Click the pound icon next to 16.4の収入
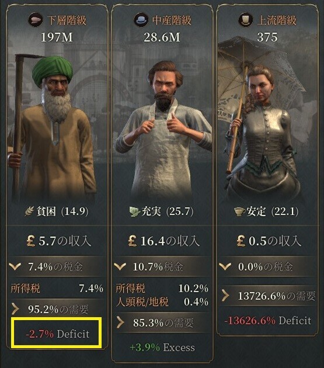 133,241
